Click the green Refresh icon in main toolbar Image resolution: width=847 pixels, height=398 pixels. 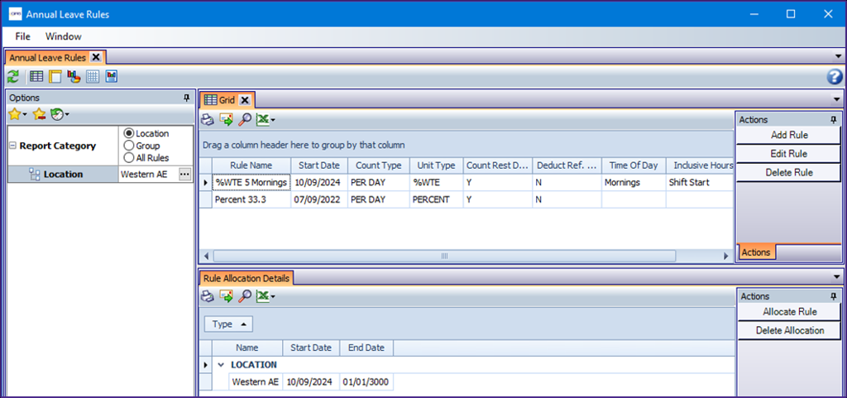pos(13,77)
